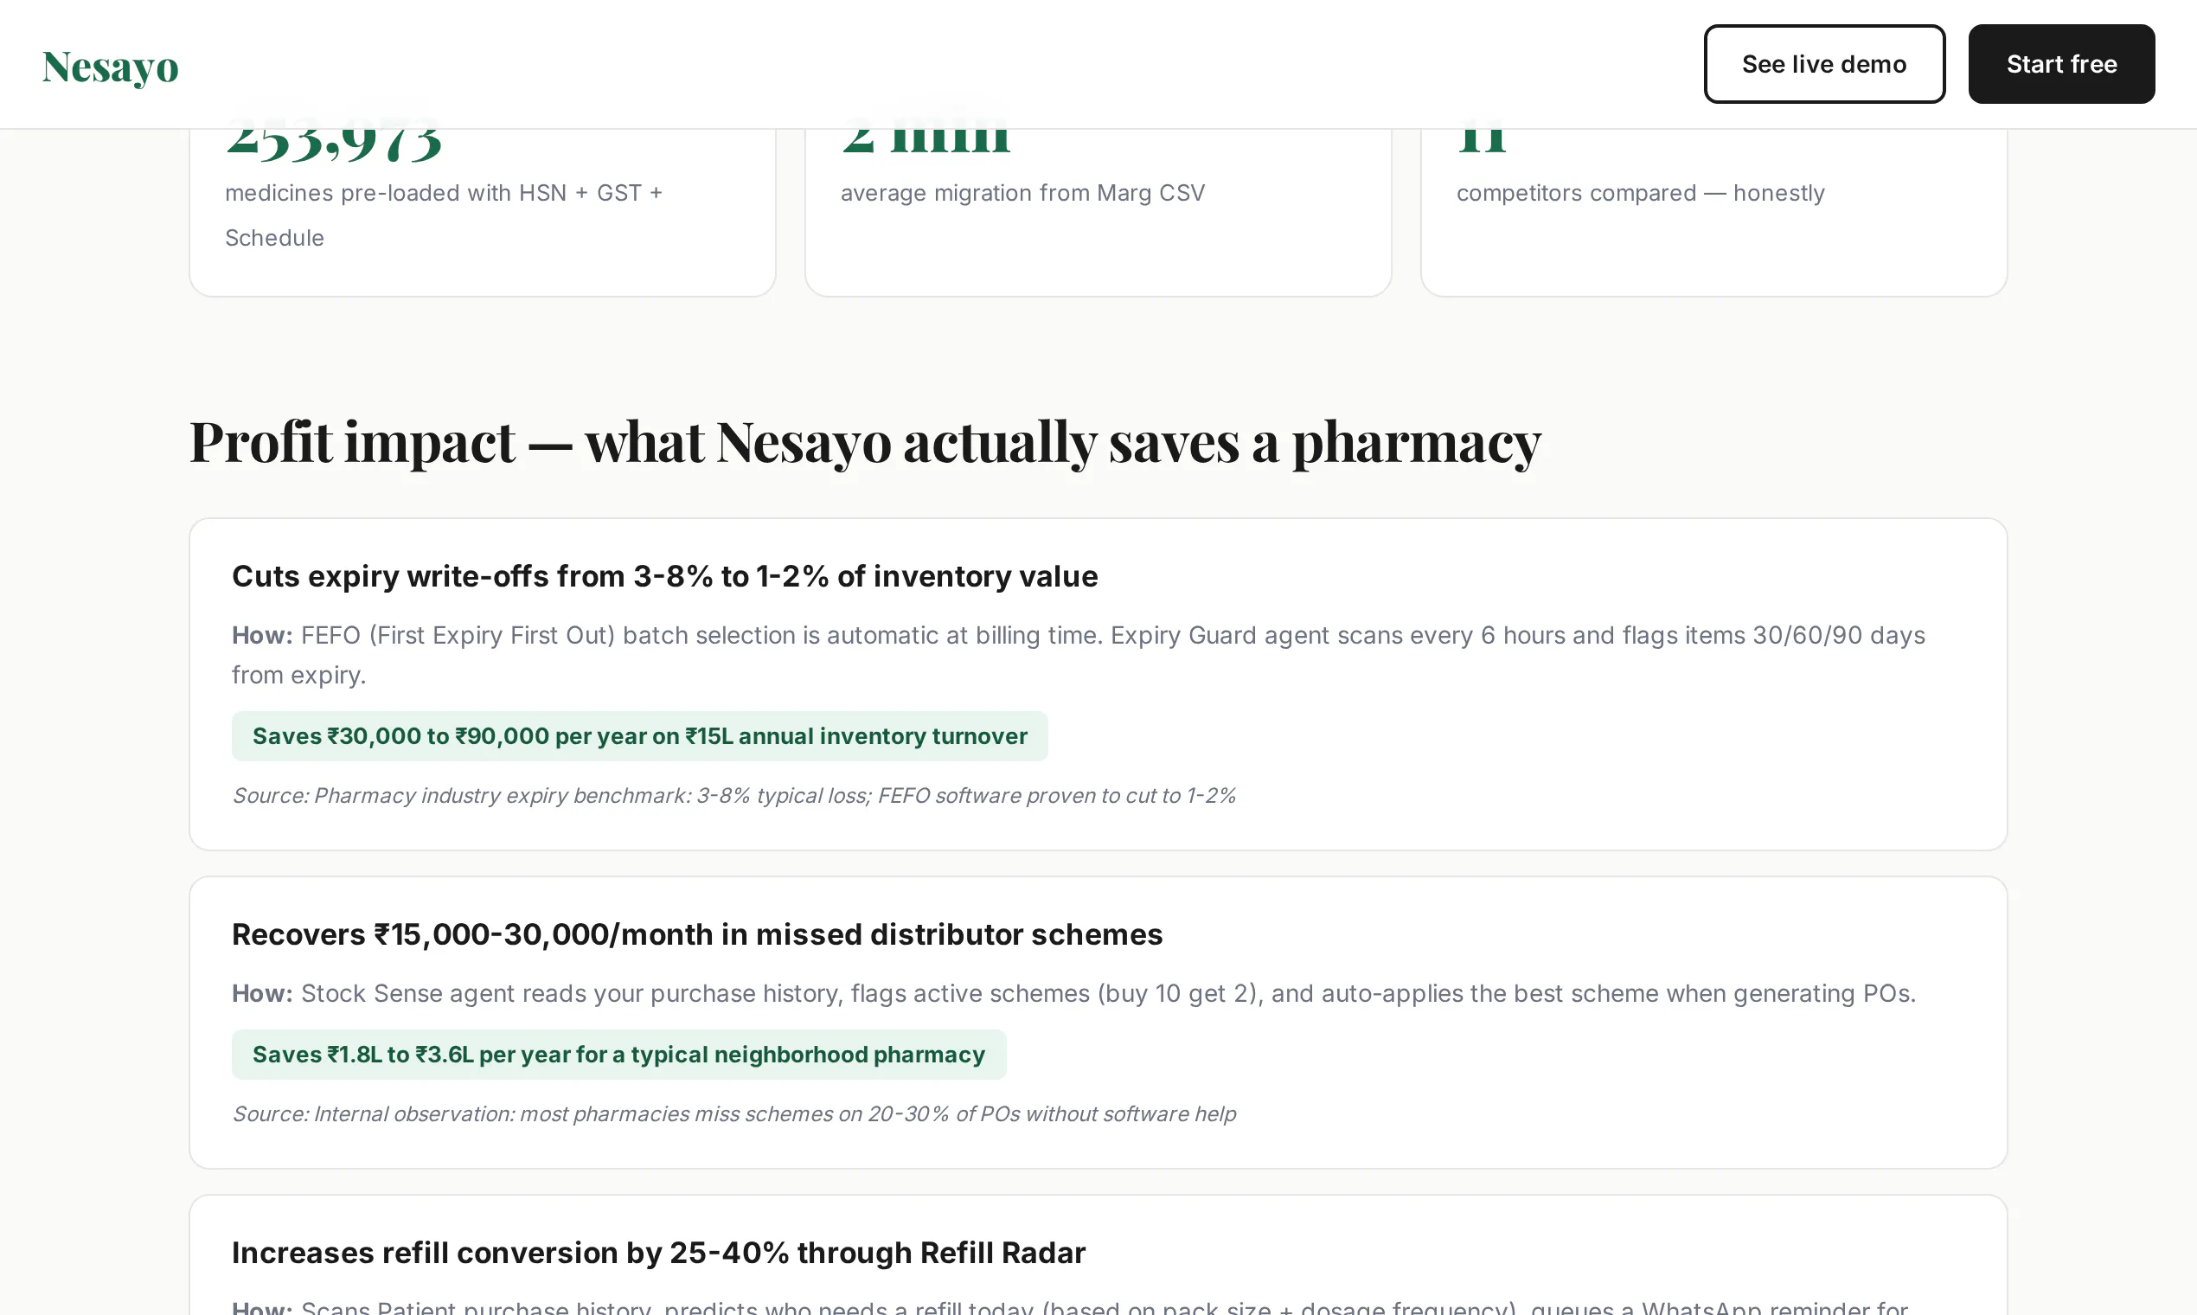
Task: Click the Refill Radar description text
Action: click(1070, 1306)
